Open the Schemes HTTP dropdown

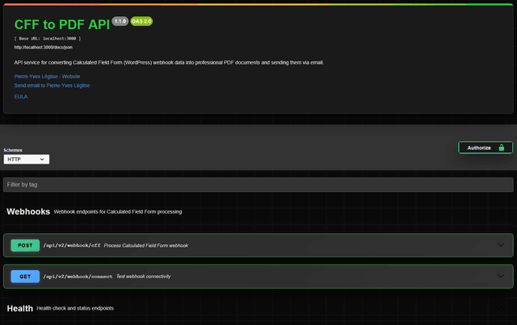click(x=27, y=160)
